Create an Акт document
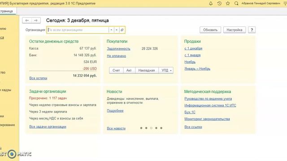The width and height of the screenshot is (287, 161). (129, 71)
